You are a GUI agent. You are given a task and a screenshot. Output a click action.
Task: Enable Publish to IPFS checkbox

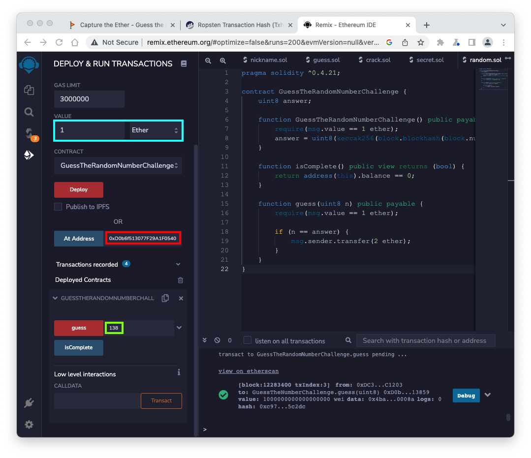pos(58,207)
